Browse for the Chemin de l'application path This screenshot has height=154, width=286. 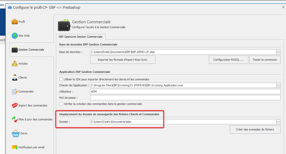pyautogui.click(x=278, y=85)
